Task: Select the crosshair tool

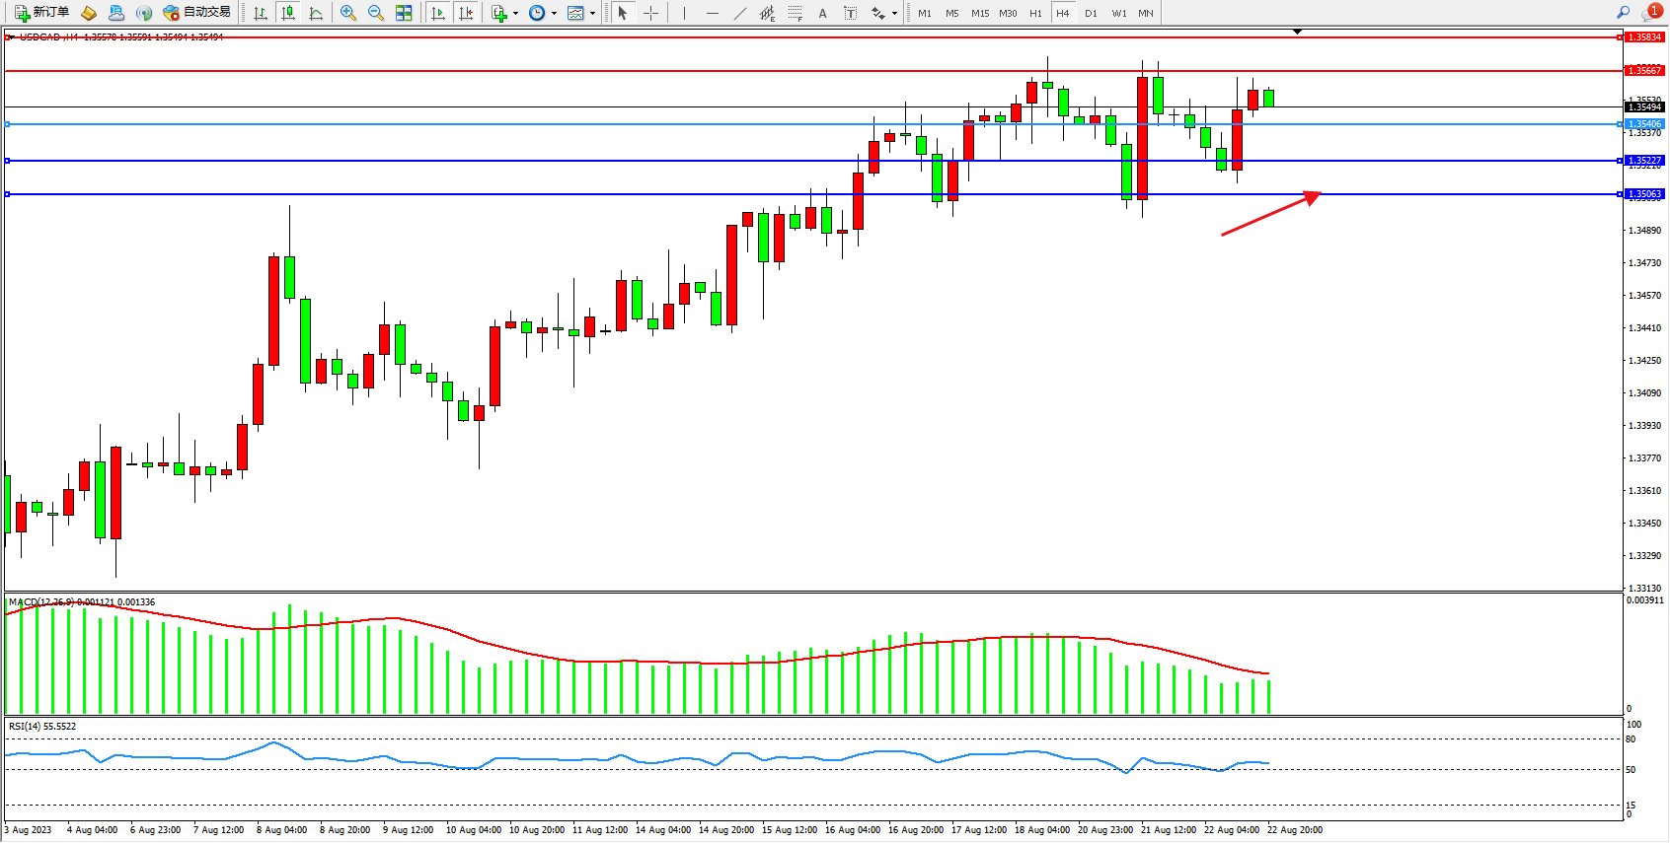Action: 651,13
